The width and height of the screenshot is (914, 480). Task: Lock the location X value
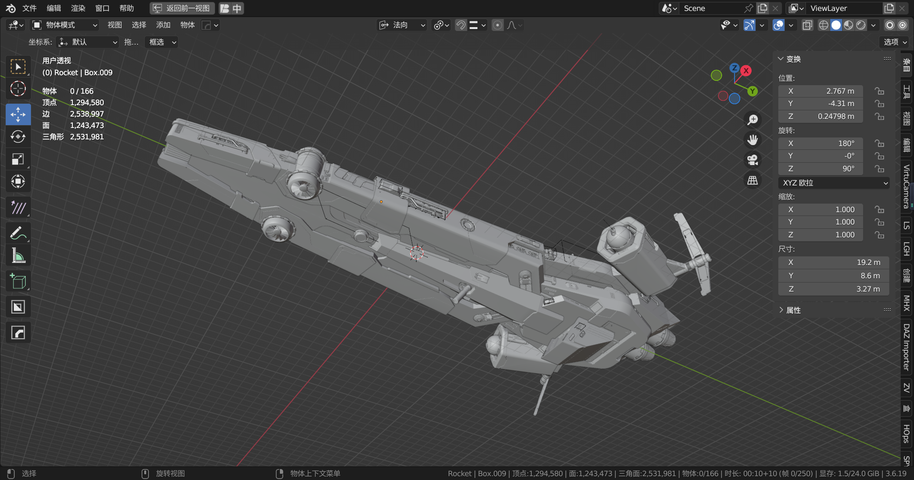coord(879,91)
